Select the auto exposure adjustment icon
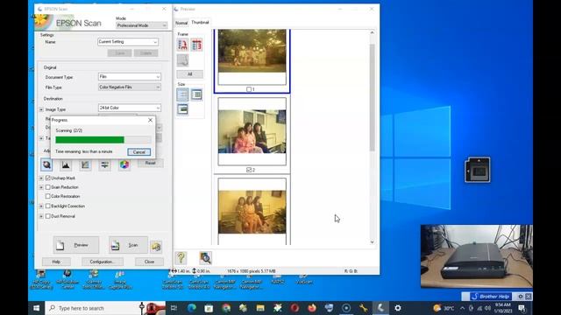 [x=46, y=164]
